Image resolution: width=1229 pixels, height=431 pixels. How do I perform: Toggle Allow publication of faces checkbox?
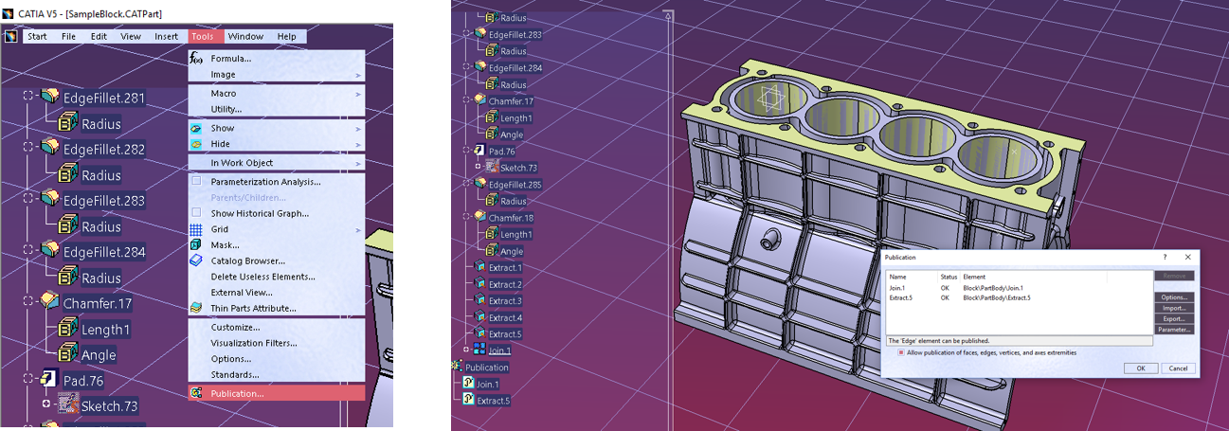[x=901, y=352]
